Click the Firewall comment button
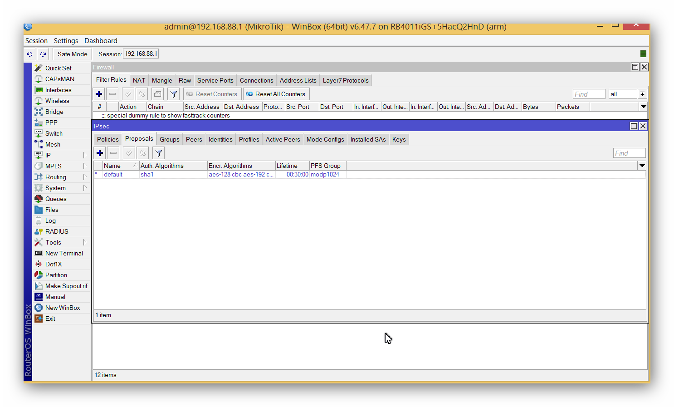The height and width of the screenshot is (407, 674). coord(157,94)
